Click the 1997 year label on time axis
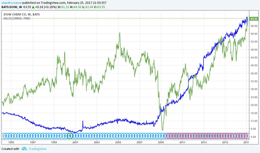260x153 pixels. (x=33, y=142)
